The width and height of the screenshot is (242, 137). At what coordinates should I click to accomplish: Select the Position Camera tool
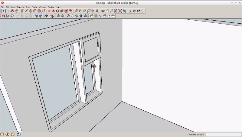point(130,11)
